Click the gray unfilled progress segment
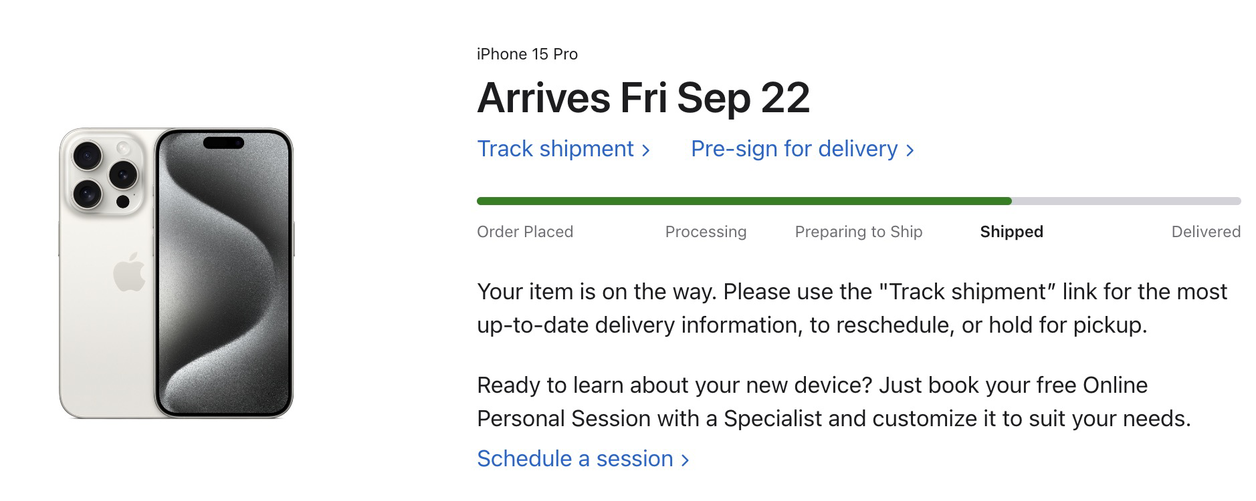1256x501 pixels. coord(1126,201)
